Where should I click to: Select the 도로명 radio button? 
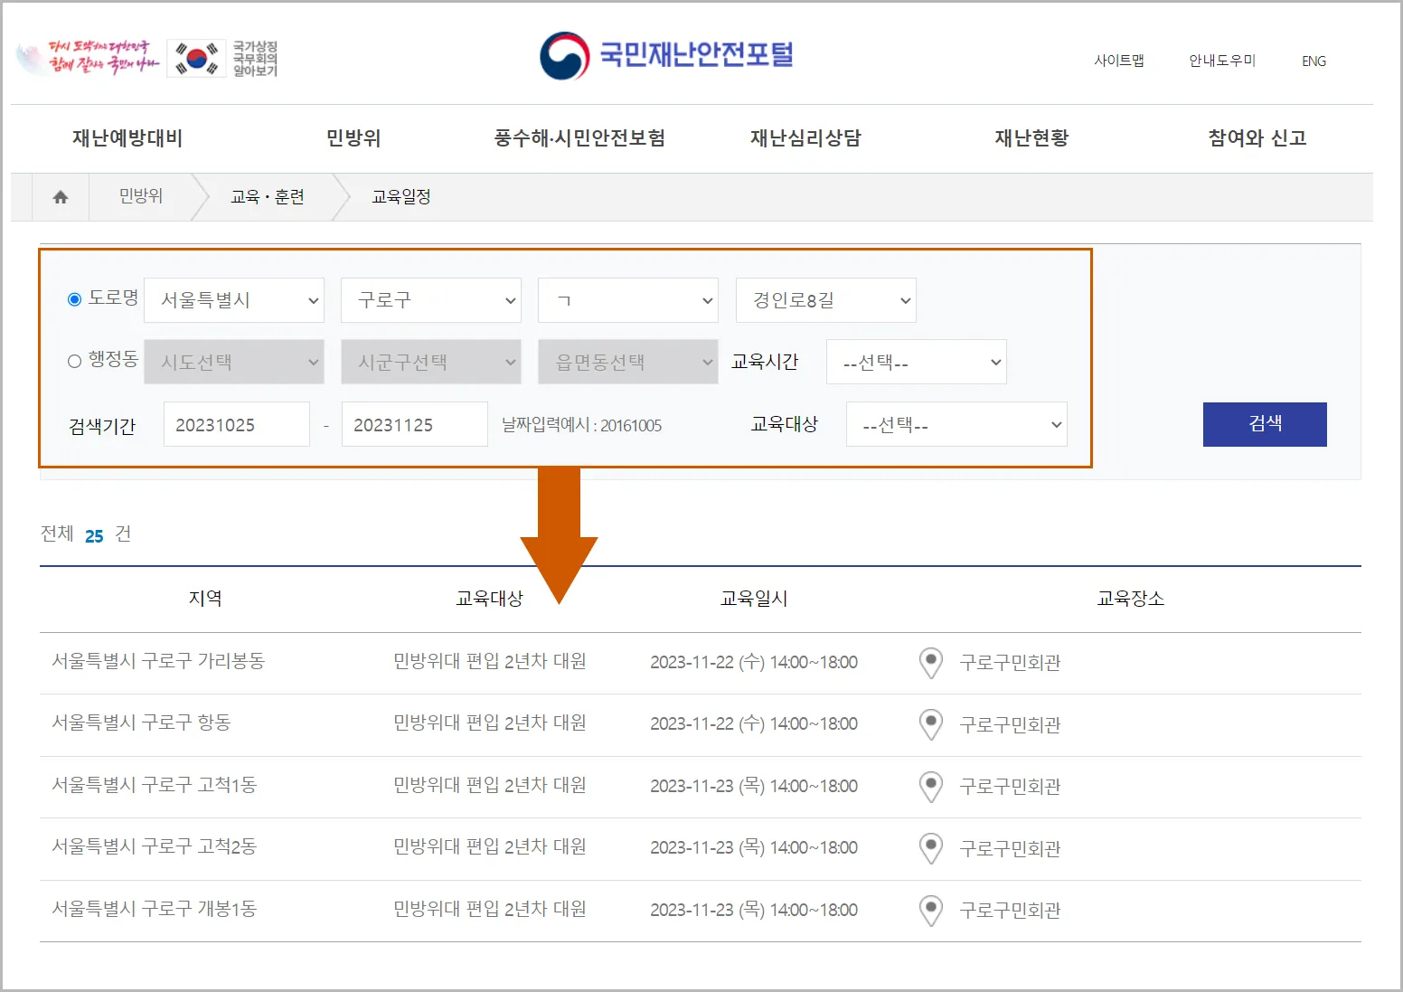pos(73,299)
